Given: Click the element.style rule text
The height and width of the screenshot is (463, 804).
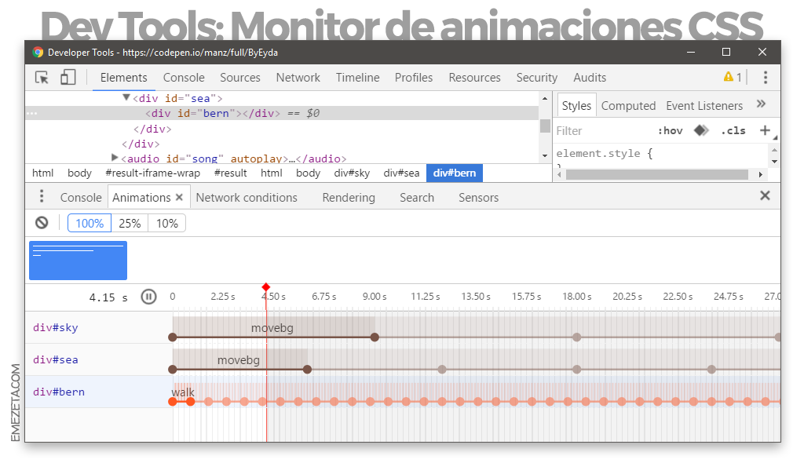Looking at the screenshot, I should tap(604, 153).
